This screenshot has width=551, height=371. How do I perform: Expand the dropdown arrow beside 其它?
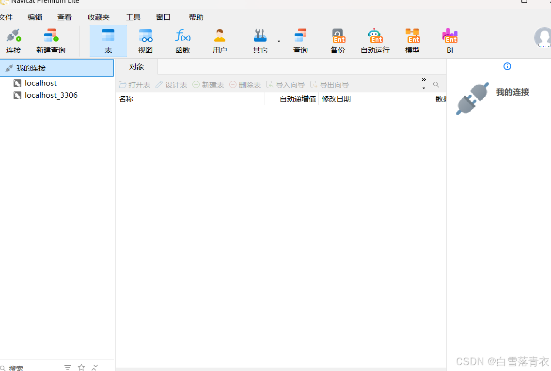point(279,41)
